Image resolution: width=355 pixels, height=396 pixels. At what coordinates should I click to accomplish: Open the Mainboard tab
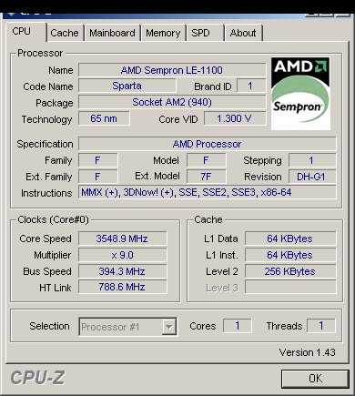click(112, 33)
